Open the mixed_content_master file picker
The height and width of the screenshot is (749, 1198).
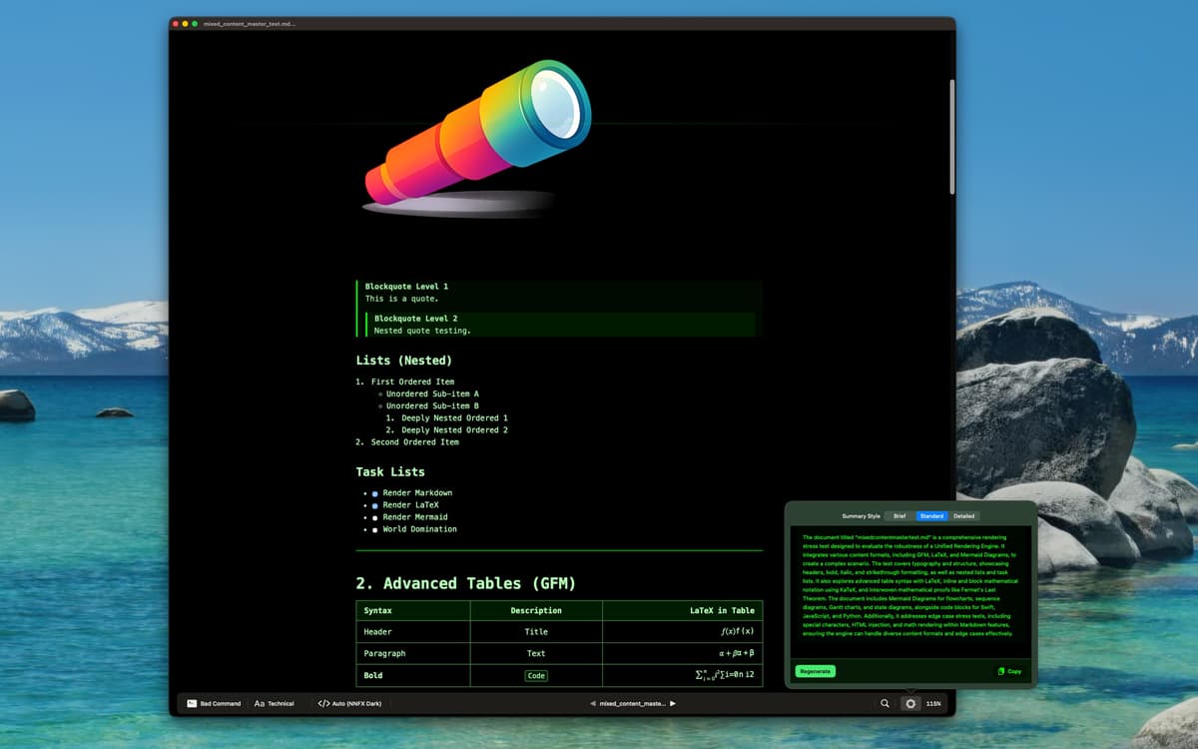(633, 704)
